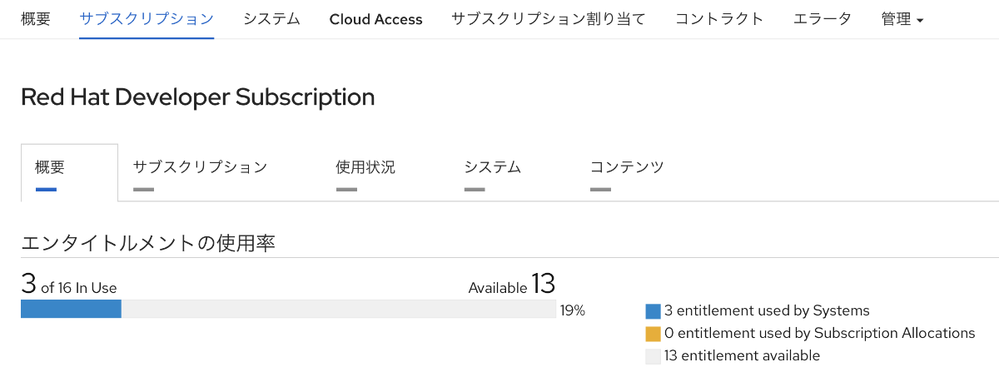
Task: Click the blue used portion of usage bar
Action: point(71,310)
